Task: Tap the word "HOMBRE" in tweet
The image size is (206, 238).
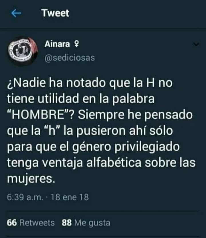Action: (40, 115)
